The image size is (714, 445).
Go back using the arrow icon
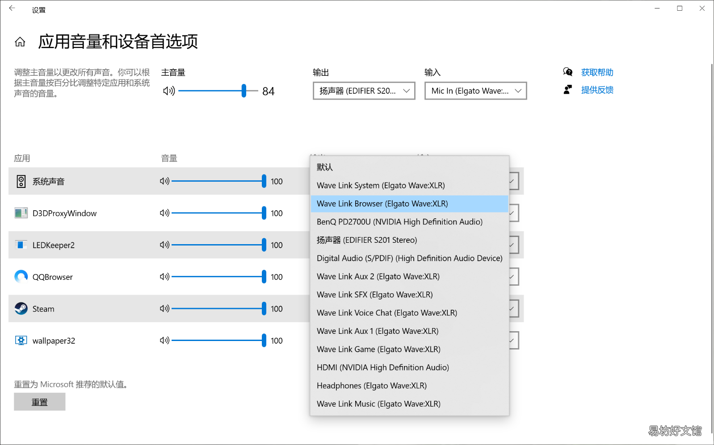pos(12,8)
